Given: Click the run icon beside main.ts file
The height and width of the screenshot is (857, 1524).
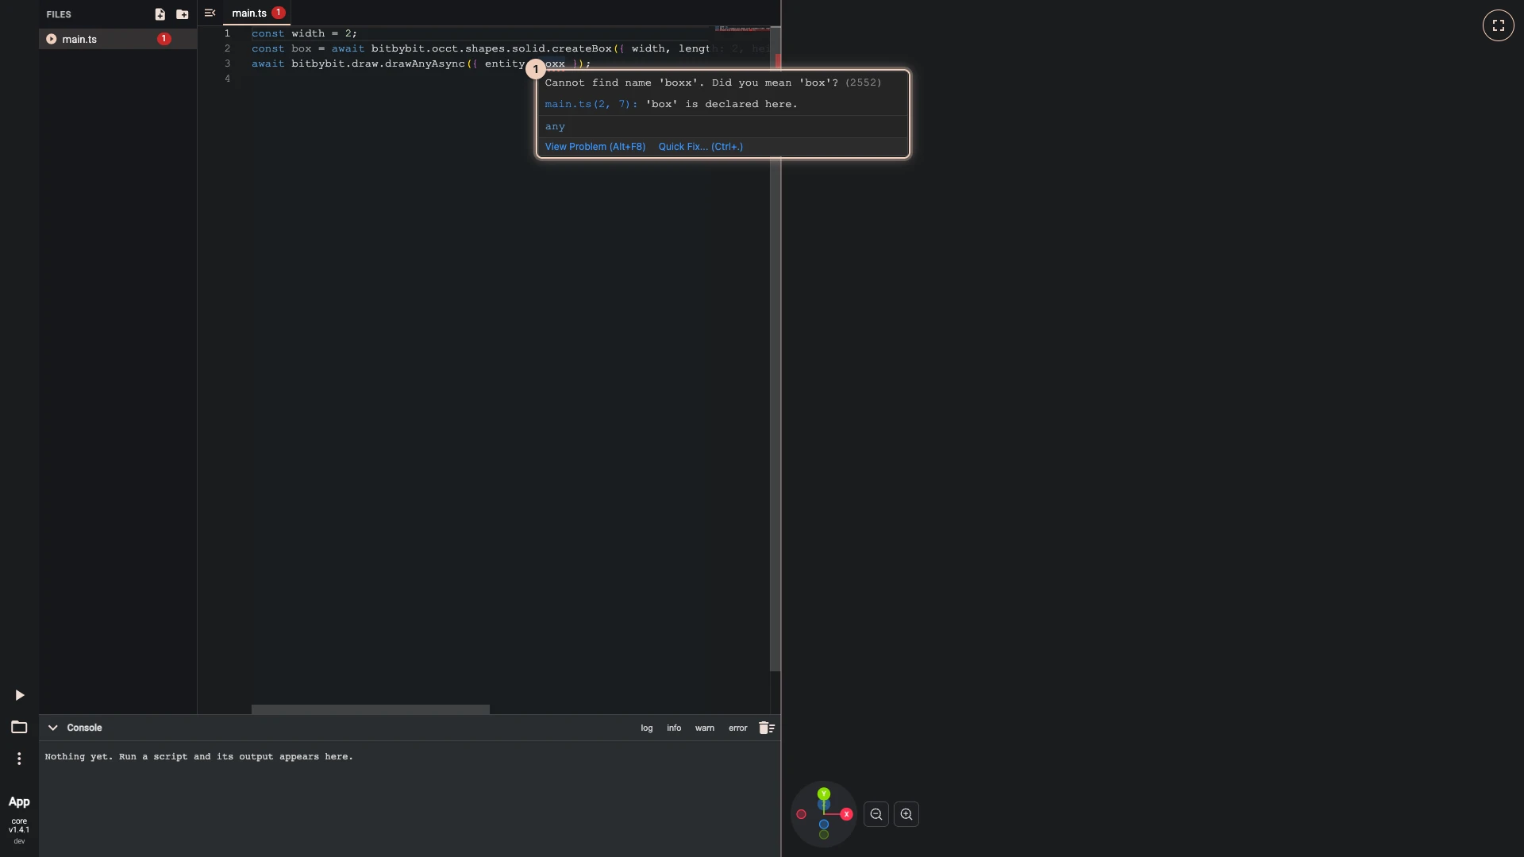Looking at the screenshot, I should coord(52,39).
